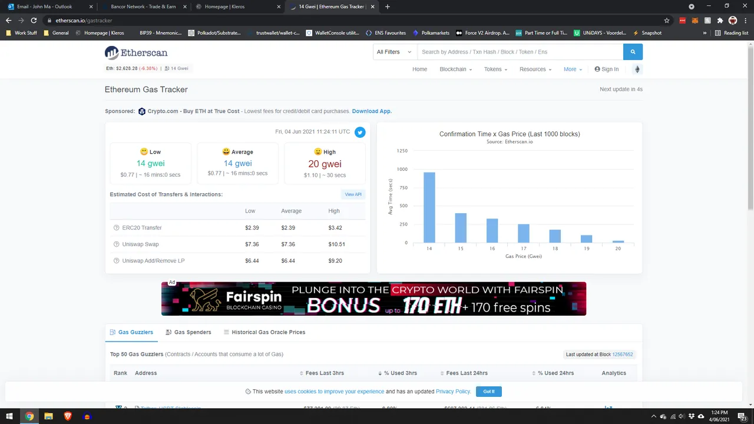Close the 14 Gwei Ethereum Gas Tracker tab
Viewport: 754px width, 424px height.
(x=373, y=6)
